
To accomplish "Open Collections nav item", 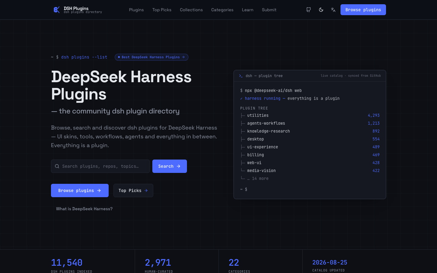I will tap(191, 10).
